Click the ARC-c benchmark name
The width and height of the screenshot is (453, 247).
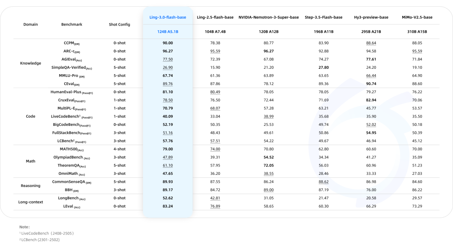pyautogui.click(x=72, y=51)
